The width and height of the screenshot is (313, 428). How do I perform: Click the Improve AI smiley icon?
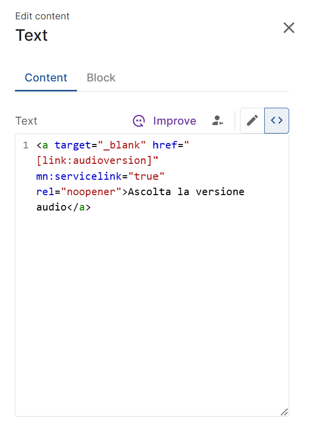tap(139, 121)
